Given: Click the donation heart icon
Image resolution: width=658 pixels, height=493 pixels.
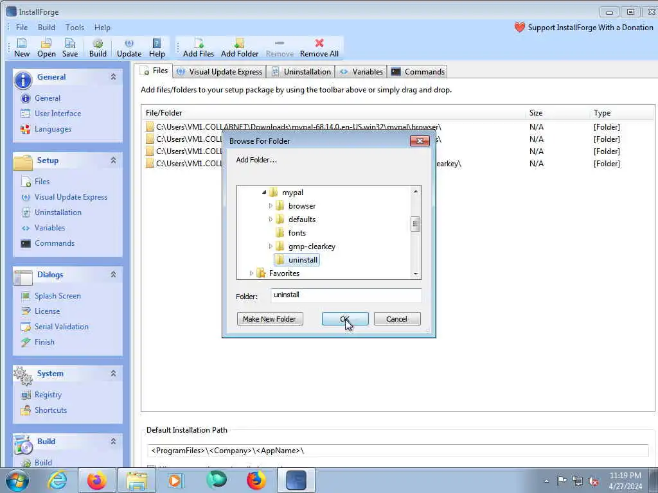Looking at the screenshot, I should click(519, 28).
